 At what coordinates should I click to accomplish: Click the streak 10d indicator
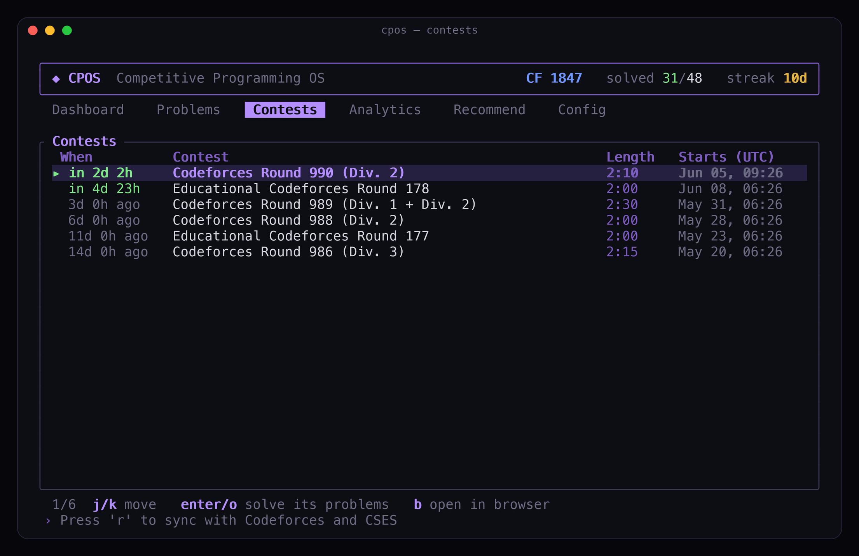coord(766,78)
